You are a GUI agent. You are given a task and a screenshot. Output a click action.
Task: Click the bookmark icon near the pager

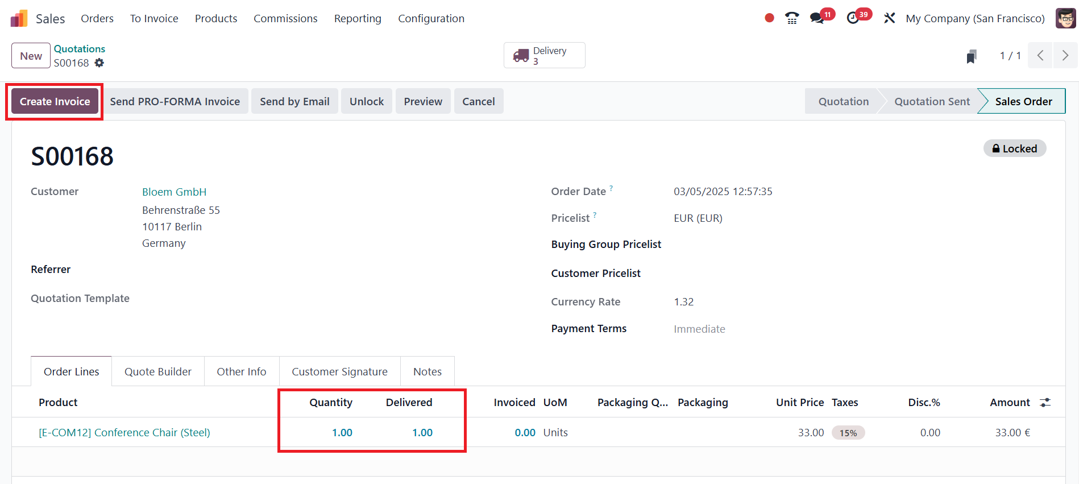click(x=972, y=56)
